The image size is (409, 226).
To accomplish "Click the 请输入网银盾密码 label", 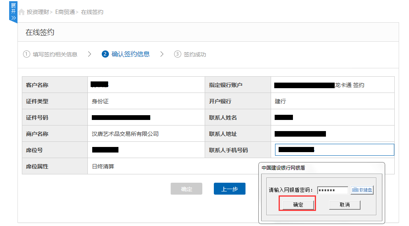I will point(291,190).
